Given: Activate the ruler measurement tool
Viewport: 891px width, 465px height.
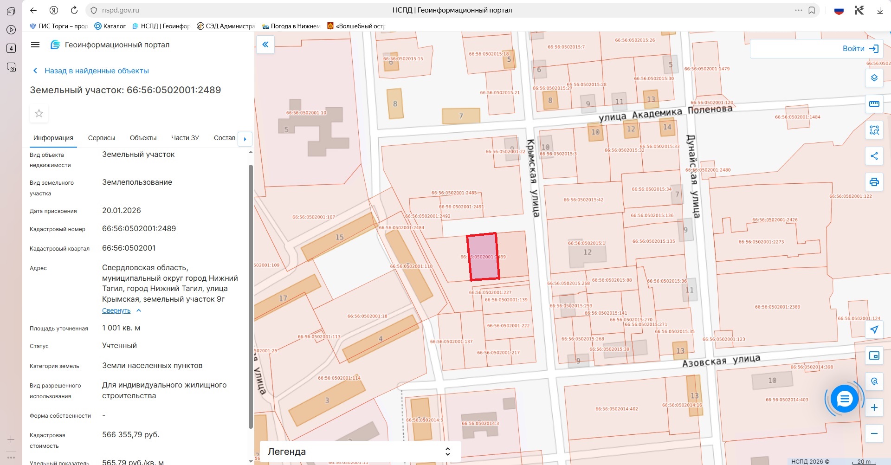Looking at the screenshot, I should pos(874,104).
